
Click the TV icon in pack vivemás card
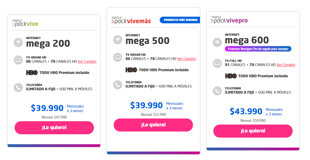[x=118, y=57]
